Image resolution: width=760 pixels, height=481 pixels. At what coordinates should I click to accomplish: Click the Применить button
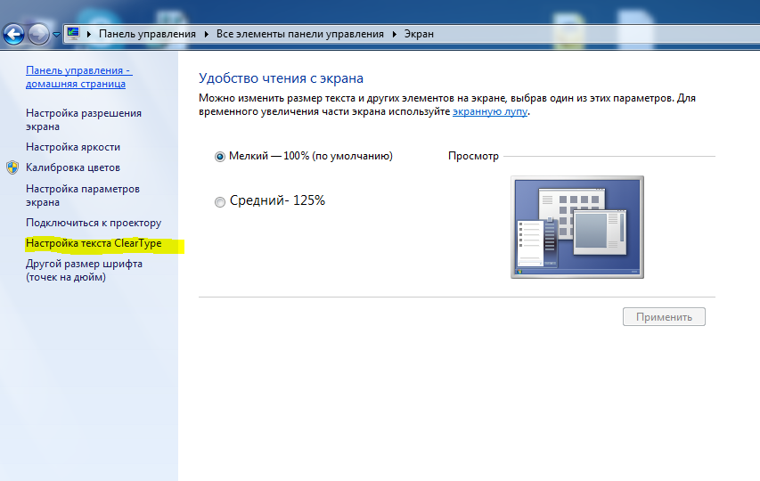tap(664, 317)
